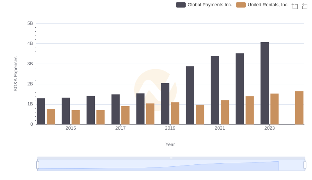Select United Rentals 2023 bar
This screenshot has width=312, height=180.
(x=275, y=109)
